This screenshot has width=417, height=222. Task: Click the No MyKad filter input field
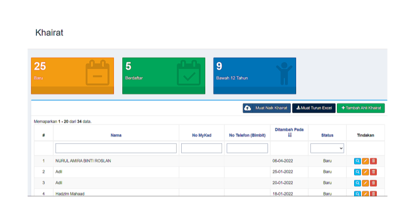pos(201,148)
